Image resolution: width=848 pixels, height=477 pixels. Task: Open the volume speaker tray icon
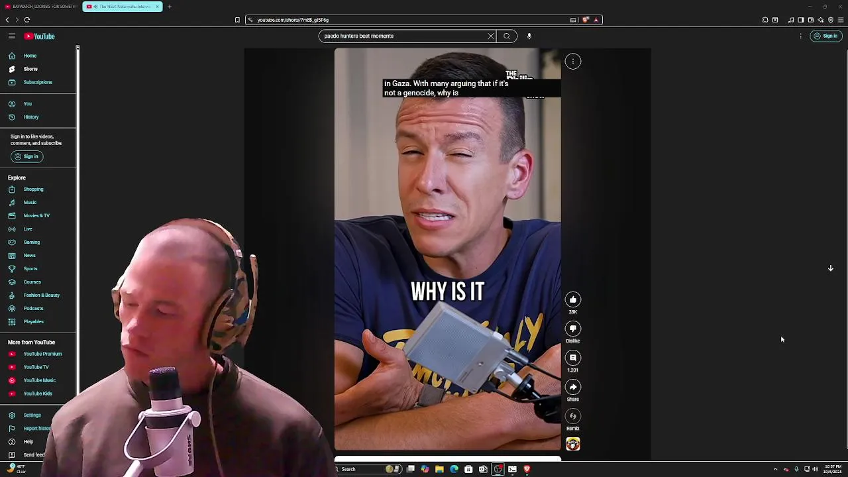coord(815,469)
